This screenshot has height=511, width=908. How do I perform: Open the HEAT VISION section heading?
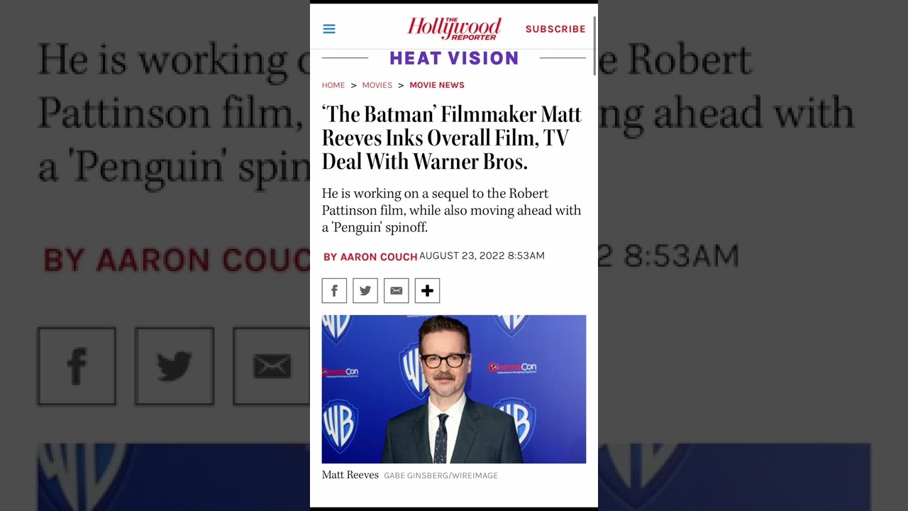[x=454, y=58]
